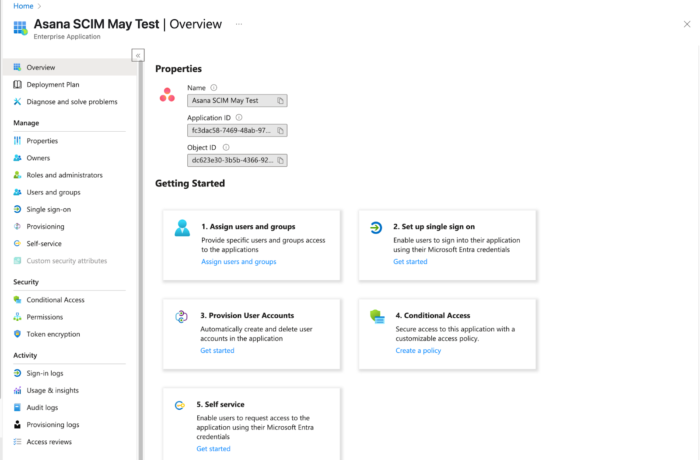Open Conditional Access under Security
This screenshot has height=460, width=700.
coord(55,300)
